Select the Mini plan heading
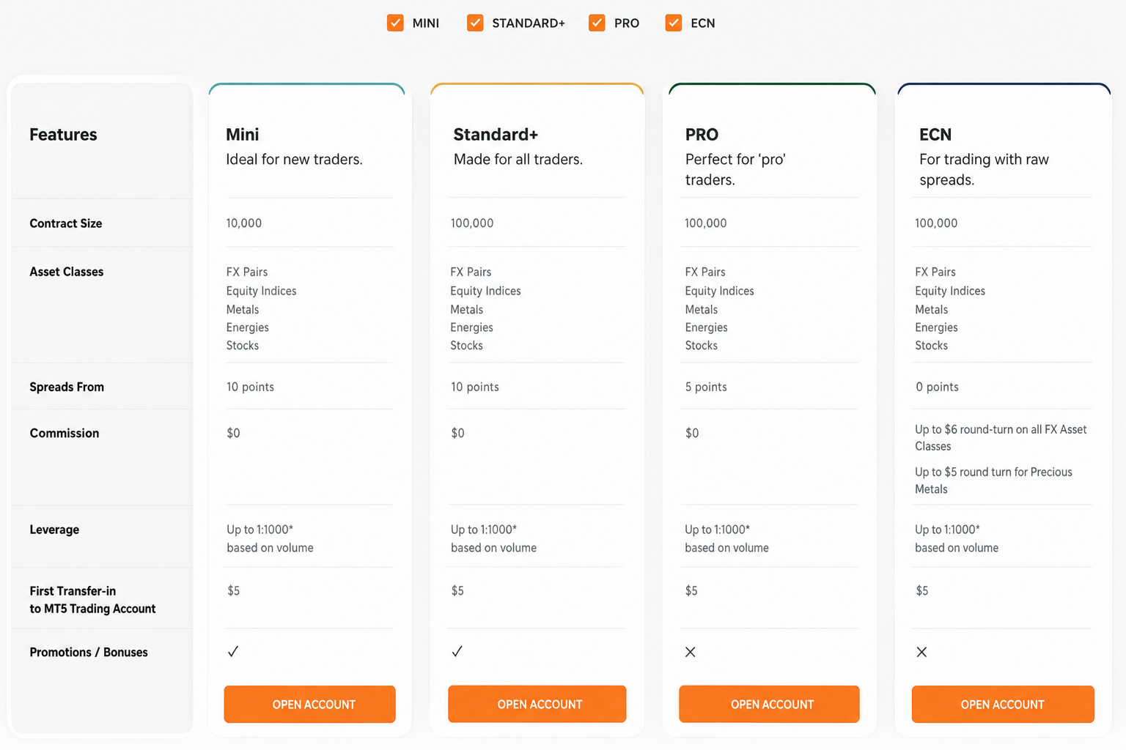The height and width of the screenshot is (750, 1126). point(243,135)
